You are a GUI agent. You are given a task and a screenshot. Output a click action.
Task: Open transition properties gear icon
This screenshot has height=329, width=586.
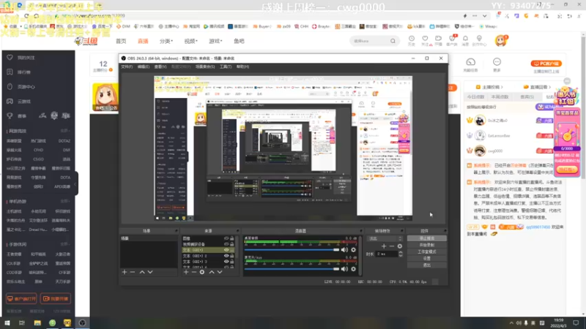tap(400, 246)
